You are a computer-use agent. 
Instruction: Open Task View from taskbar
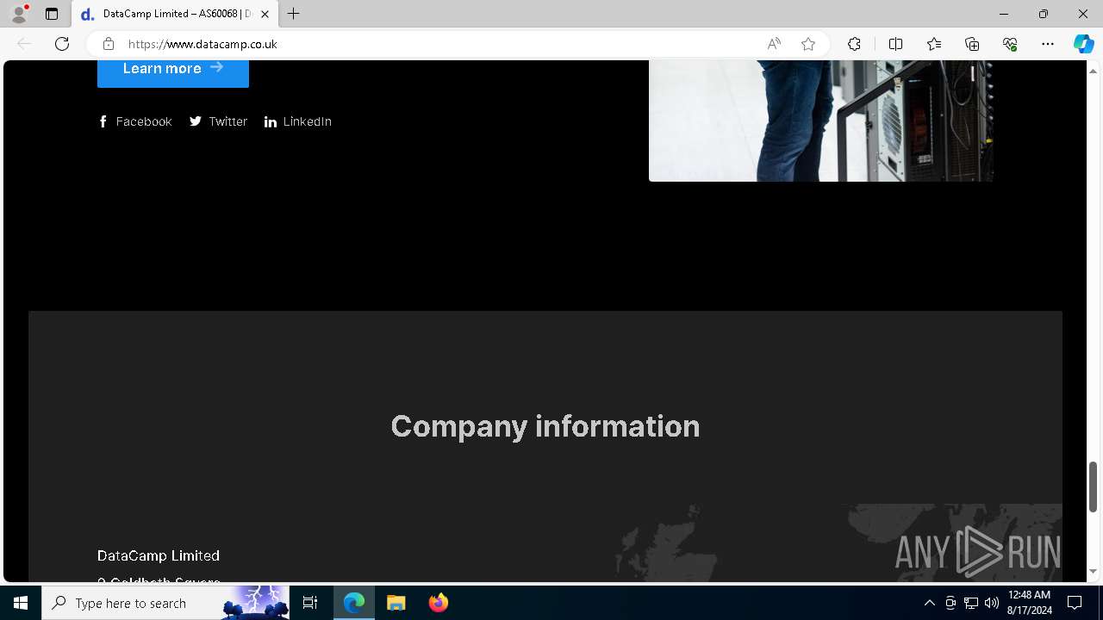[310, 603]
